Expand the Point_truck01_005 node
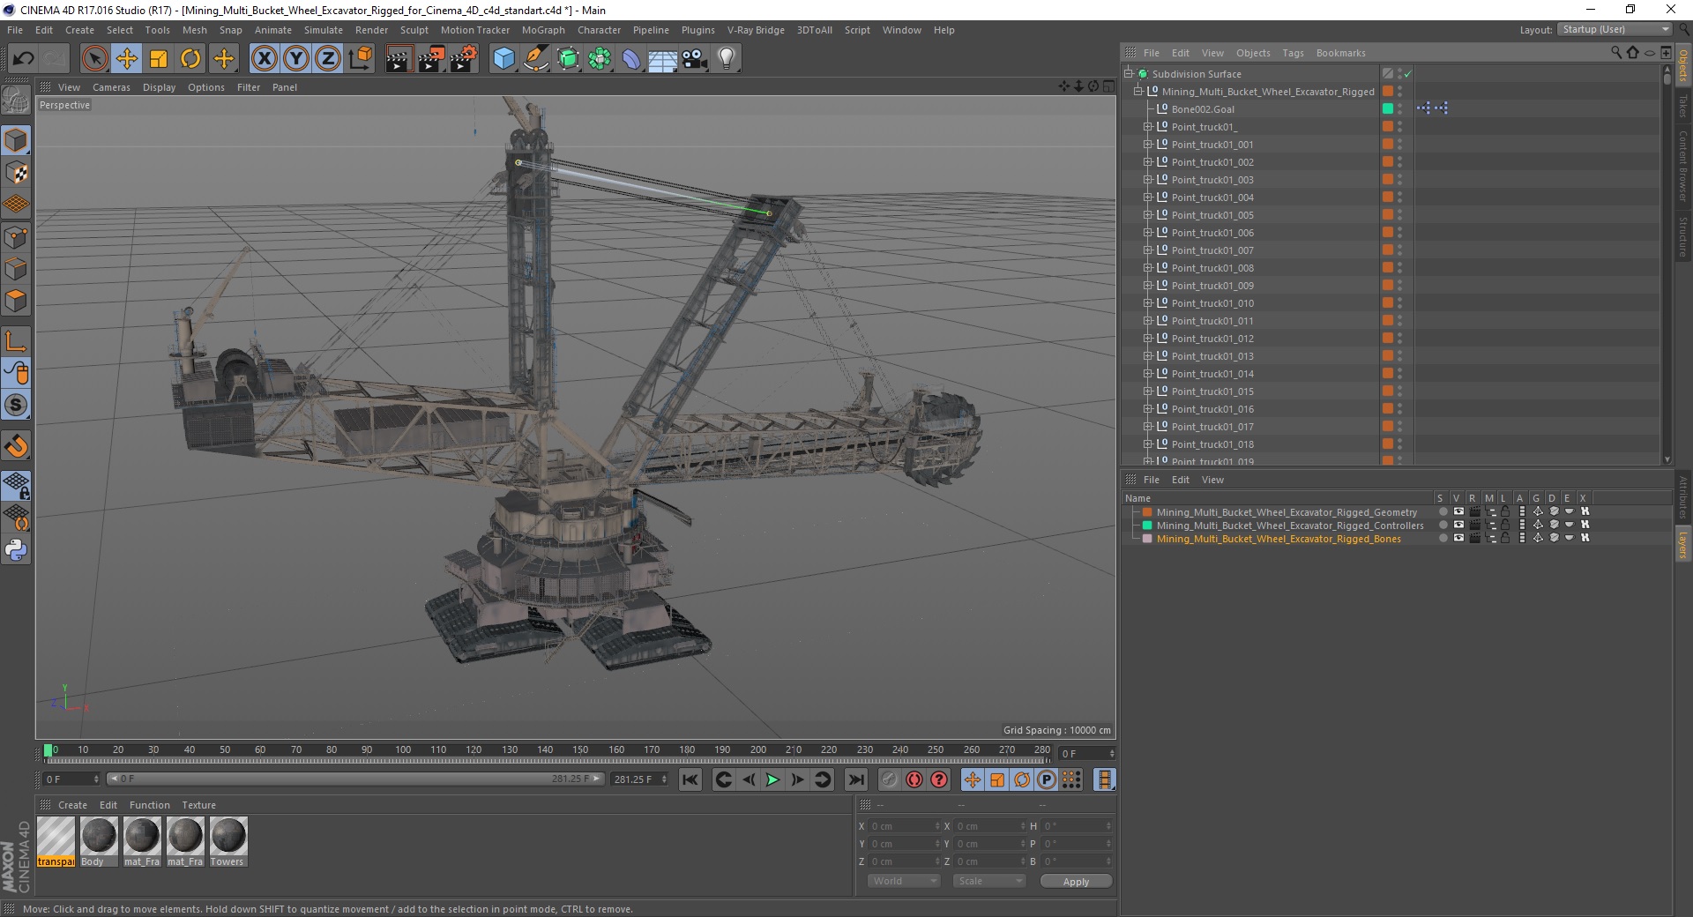 1148,215
